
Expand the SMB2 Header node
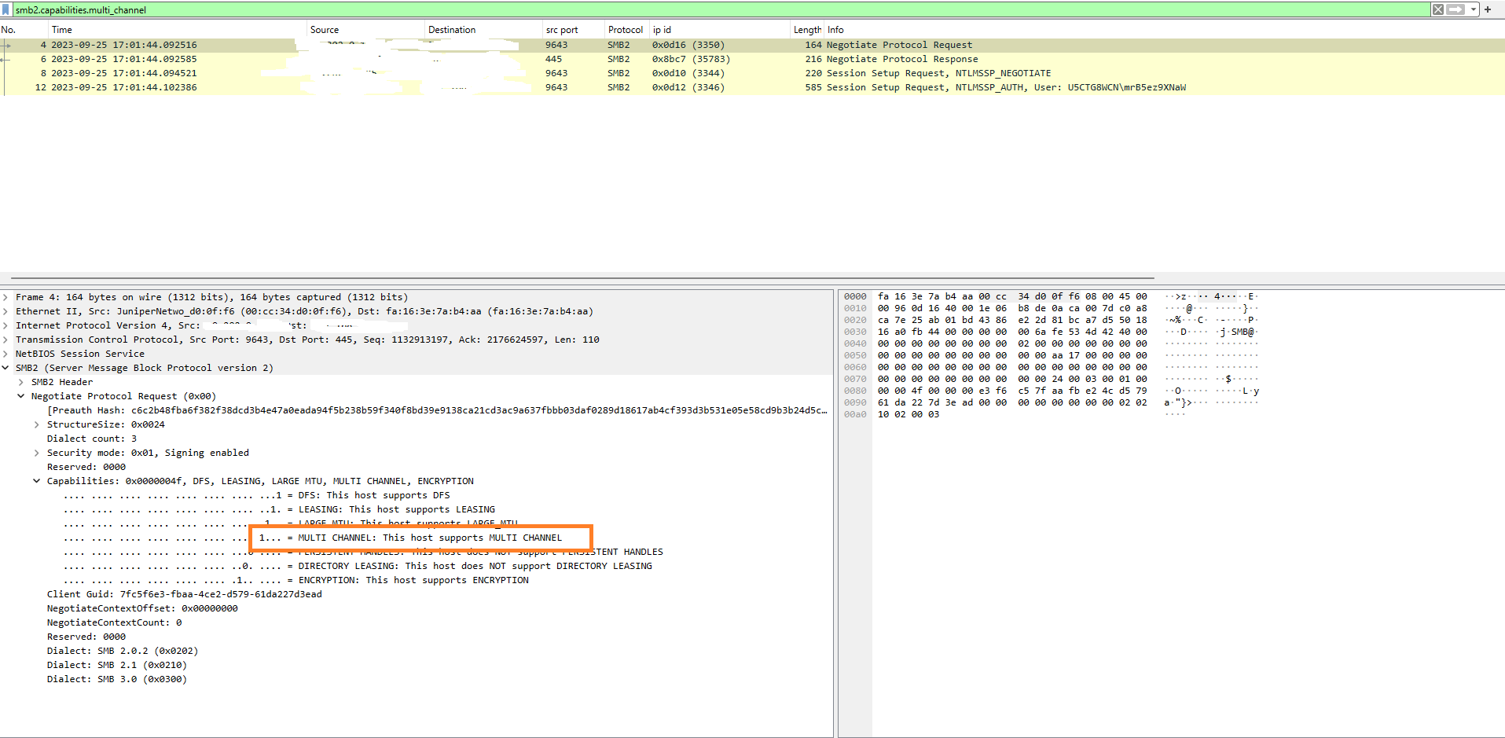click(21, 382)
